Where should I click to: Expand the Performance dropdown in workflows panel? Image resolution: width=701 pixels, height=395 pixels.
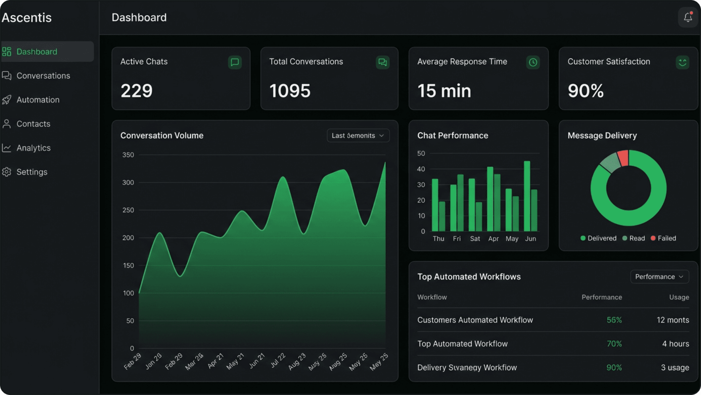point(659,276)
